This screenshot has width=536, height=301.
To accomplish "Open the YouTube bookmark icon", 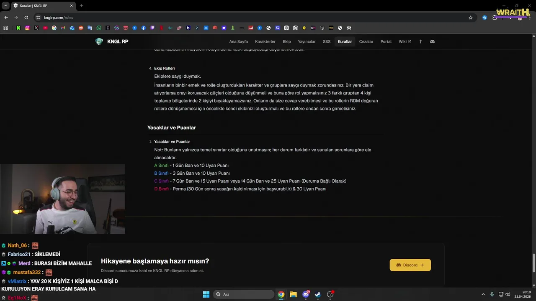I will 45,28.
